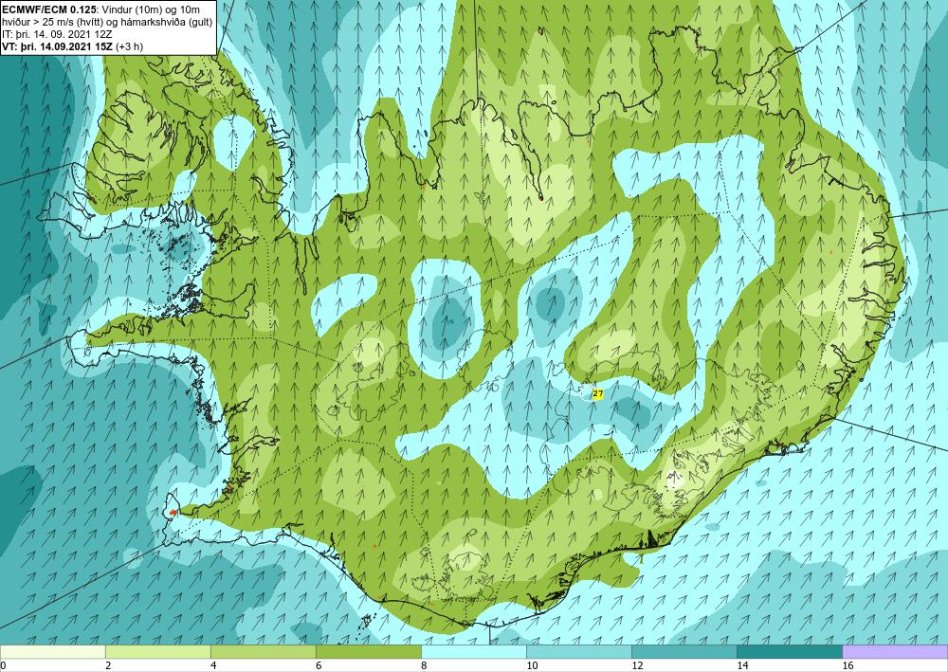This screenshot has height=672, width=948.
Task: Click the scale label '0'
Action: coord(3,665)
